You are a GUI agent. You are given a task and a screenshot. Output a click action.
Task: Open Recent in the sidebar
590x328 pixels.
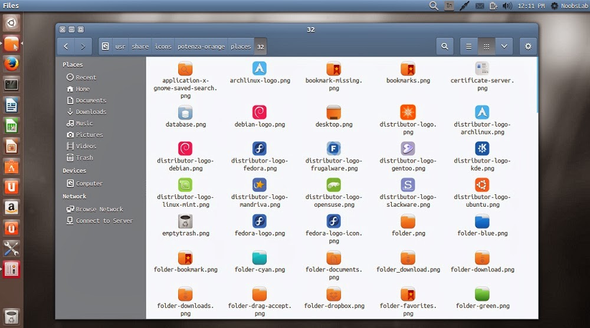tap(81, 77)
